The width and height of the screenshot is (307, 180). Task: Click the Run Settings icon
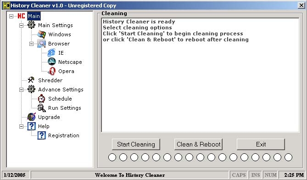point(41,108)
